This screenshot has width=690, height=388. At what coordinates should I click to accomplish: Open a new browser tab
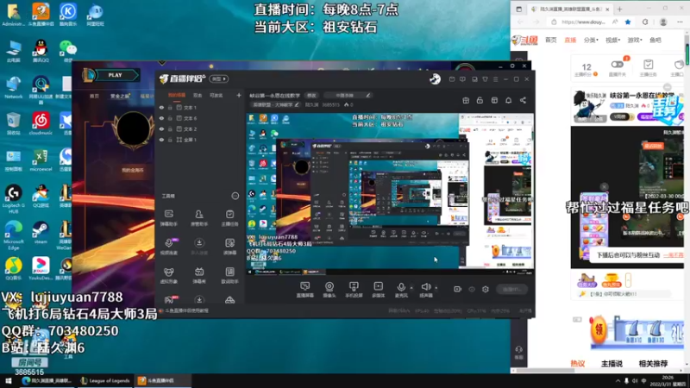(x=619, y=9)
